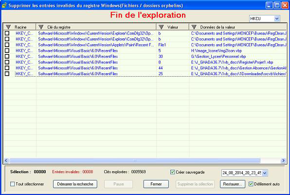
Task: Click the sort triangle in Données de la valeur header
Action: 194,27
